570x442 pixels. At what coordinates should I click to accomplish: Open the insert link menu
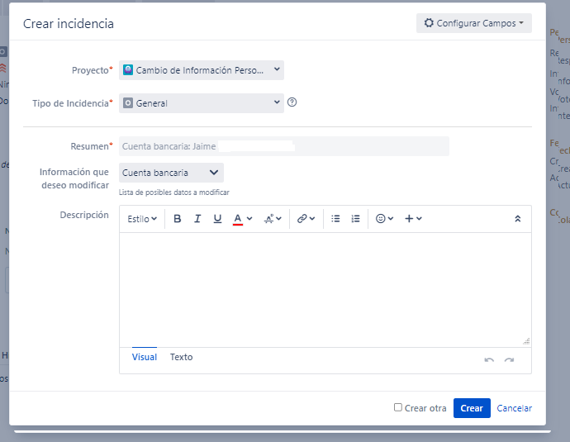306,218
